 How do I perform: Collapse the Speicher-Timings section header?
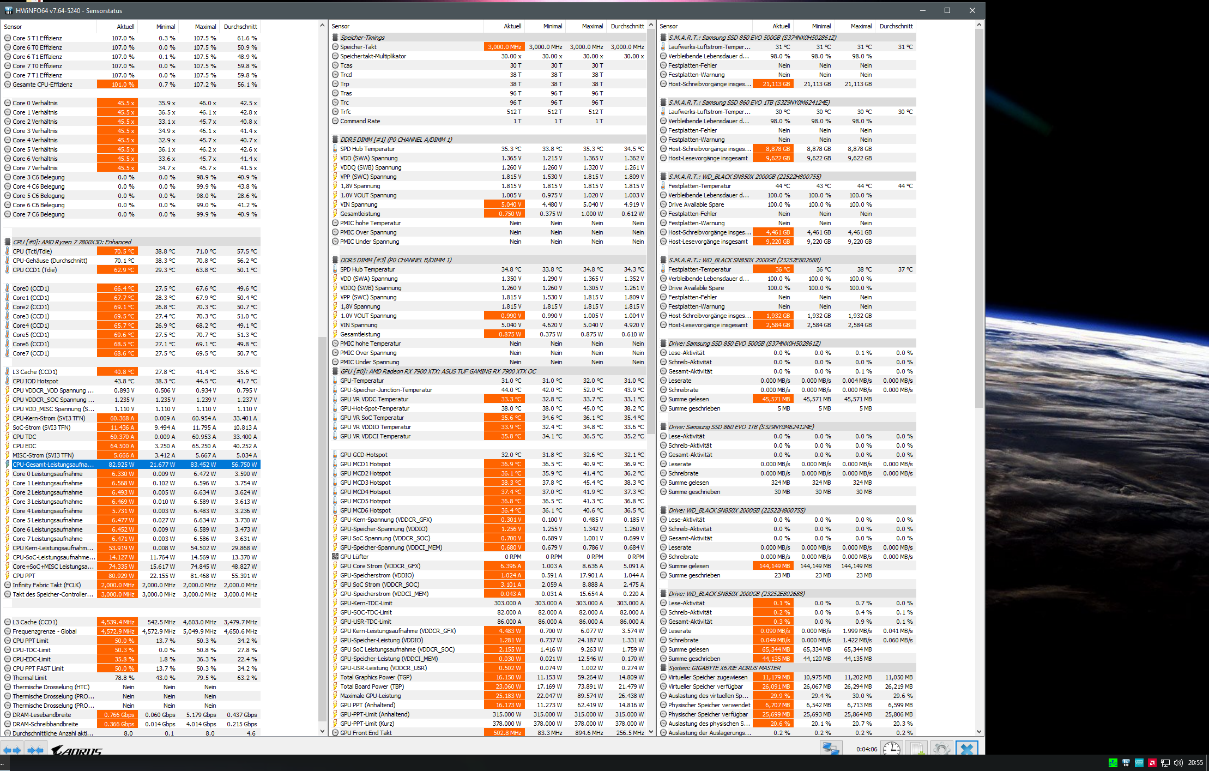[362, 38]
